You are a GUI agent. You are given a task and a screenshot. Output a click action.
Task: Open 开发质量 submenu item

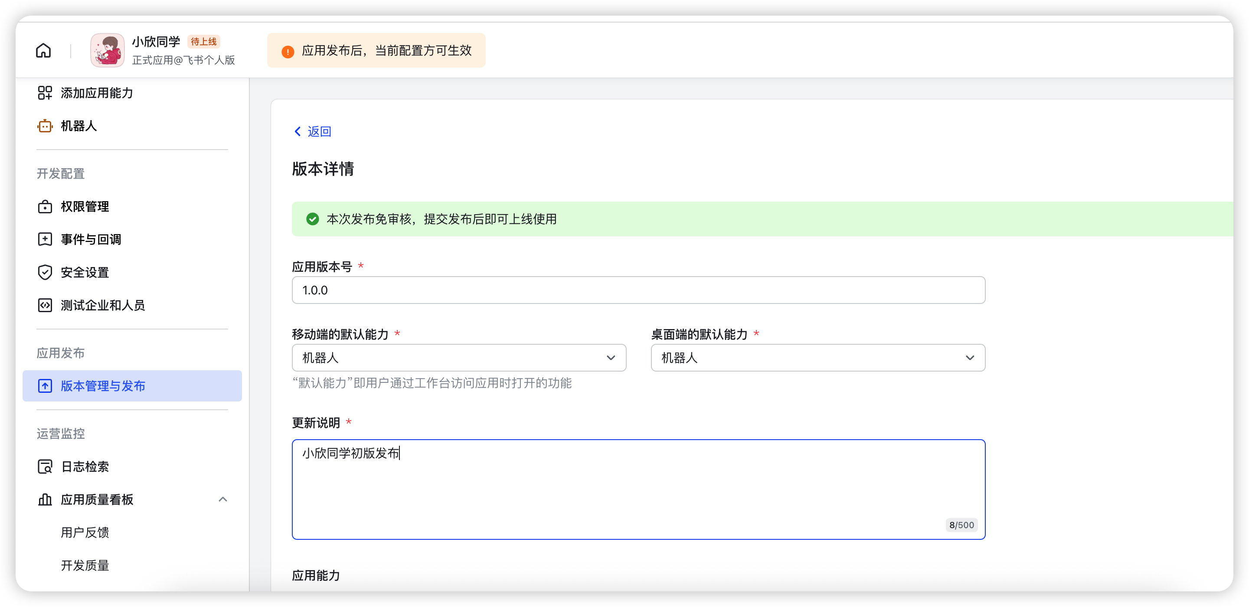(85, 565)
